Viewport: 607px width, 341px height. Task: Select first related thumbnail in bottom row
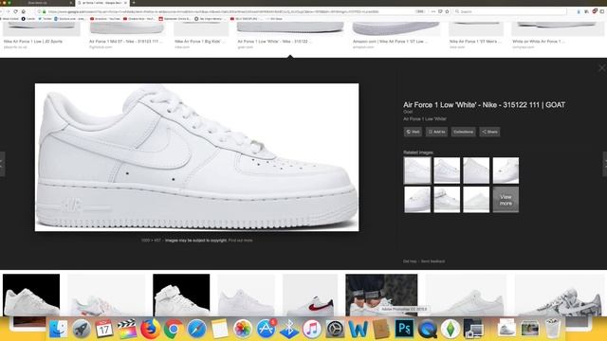pyautogui.click(x=417, y=200)
